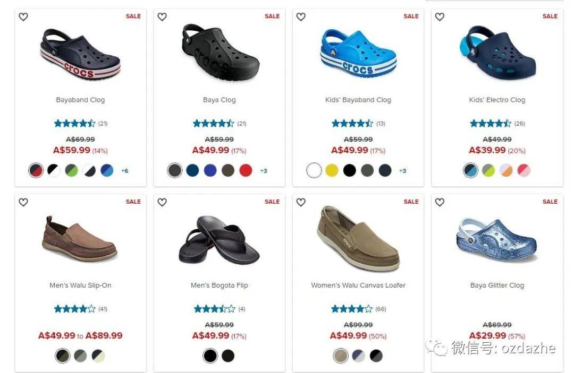Save Women's Walu Canvas Loafer heart
Viewport: 574px width, 373px height.
pyautogui.click(x=301, y=202)
